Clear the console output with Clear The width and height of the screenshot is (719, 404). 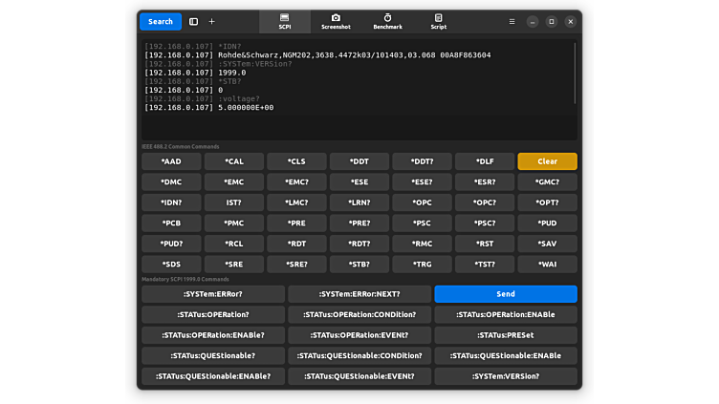[547, 161]
